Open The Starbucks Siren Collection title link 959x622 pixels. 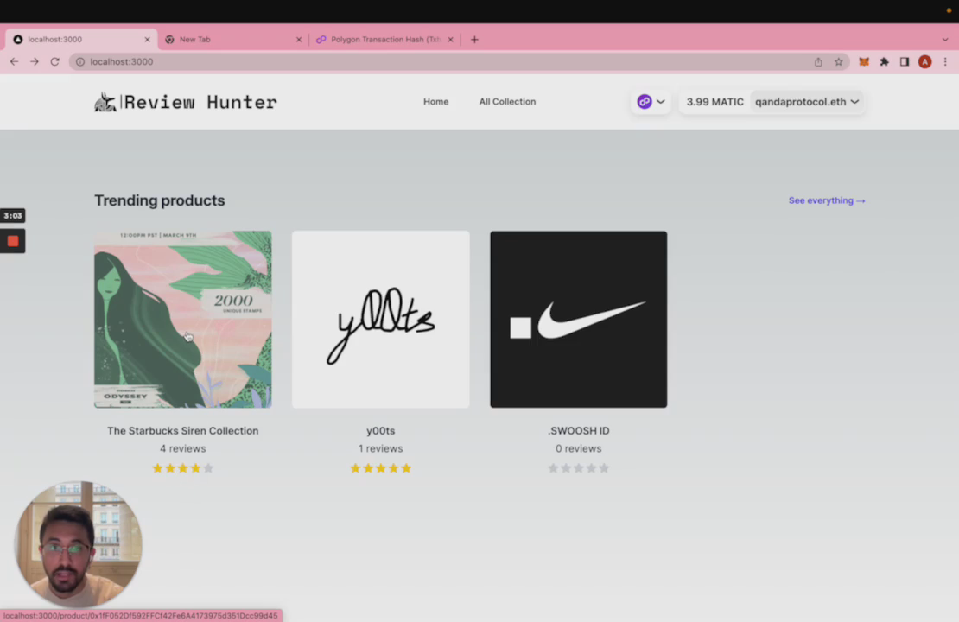[183, 430]
